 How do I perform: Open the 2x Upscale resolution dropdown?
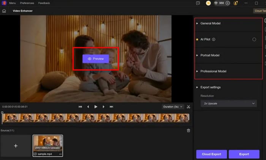click(228, 104)
